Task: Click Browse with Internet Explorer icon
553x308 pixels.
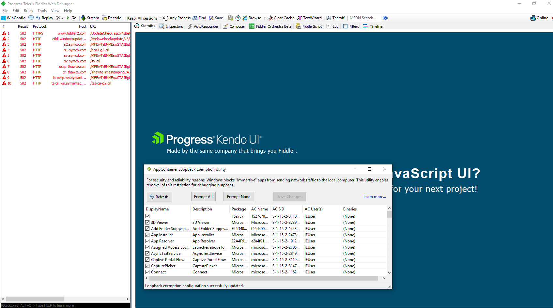Action: tap(245, 18)
